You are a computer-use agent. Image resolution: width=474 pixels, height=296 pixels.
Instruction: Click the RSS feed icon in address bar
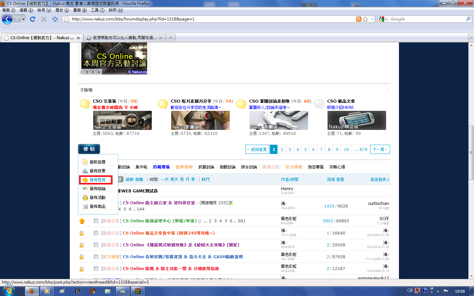point(358,19)
